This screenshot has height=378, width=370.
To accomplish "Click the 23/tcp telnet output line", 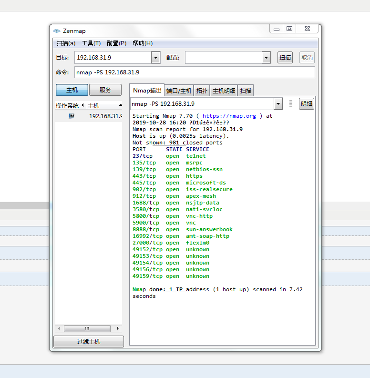I will [x=169, y=156].
